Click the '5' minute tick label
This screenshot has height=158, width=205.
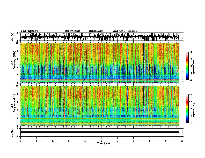[x=101, y=141]
